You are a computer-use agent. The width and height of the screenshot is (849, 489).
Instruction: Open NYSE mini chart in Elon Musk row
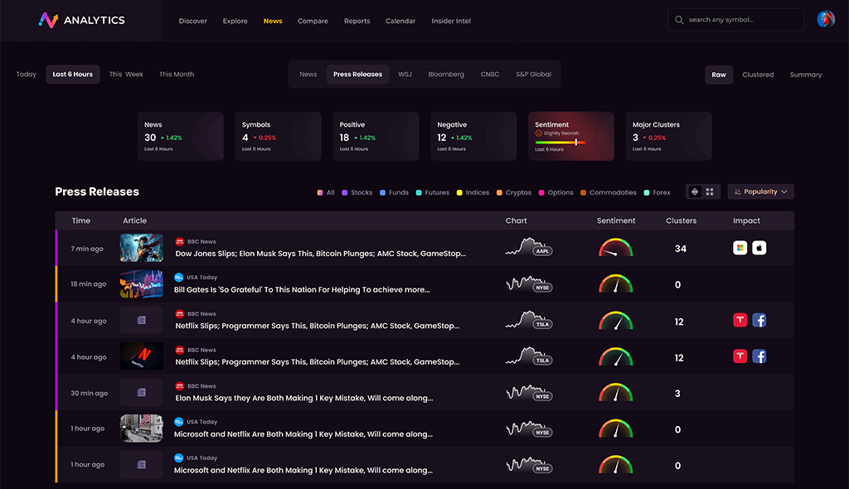(528, 393)
